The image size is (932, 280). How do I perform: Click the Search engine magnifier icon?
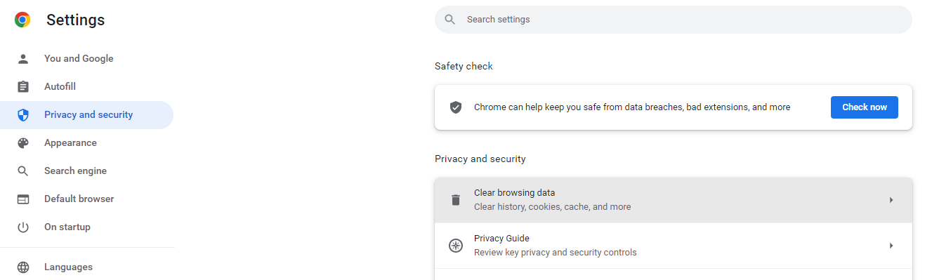pos(23,171)
